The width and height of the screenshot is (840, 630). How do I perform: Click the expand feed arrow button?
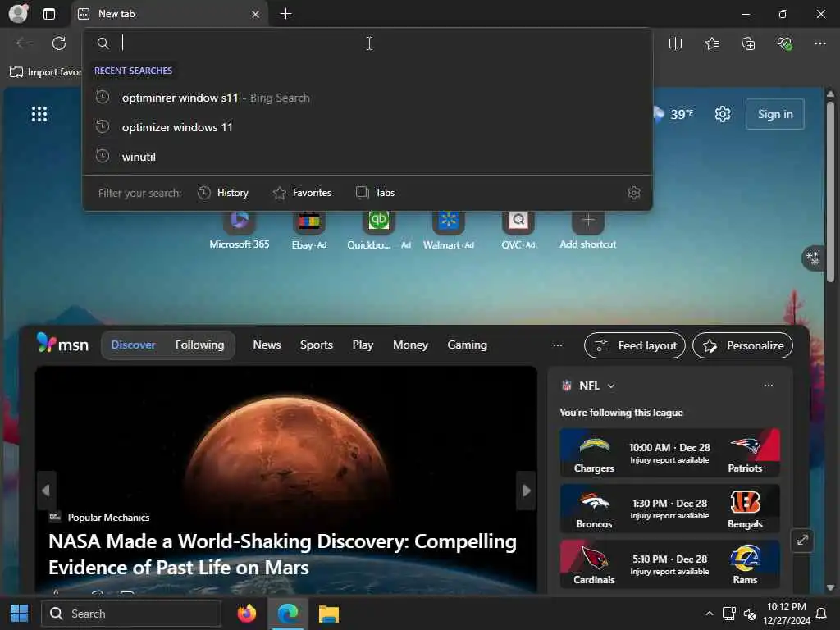[802, 541]
